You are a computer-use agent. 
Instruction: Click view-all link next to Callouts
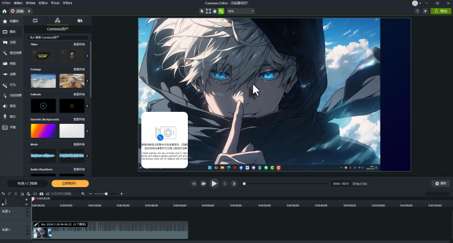tap(79, 95)
